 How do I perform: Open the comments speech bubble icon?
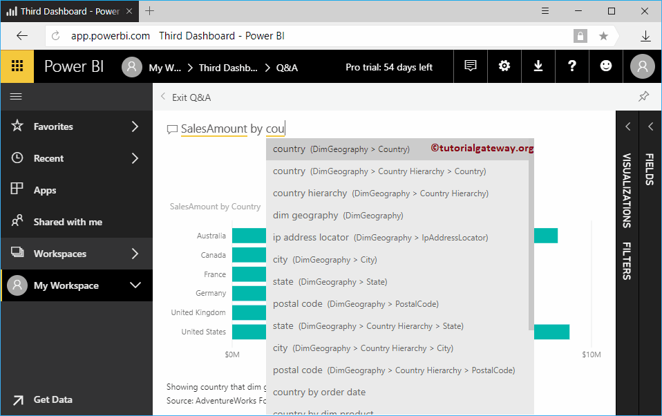[x=470, y=66]
